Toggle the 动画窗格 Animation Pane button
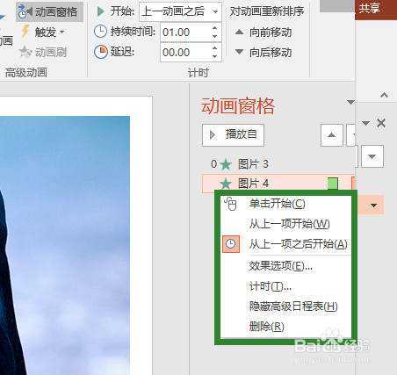Viewport: 397px width, 375px height. (49, 11)
